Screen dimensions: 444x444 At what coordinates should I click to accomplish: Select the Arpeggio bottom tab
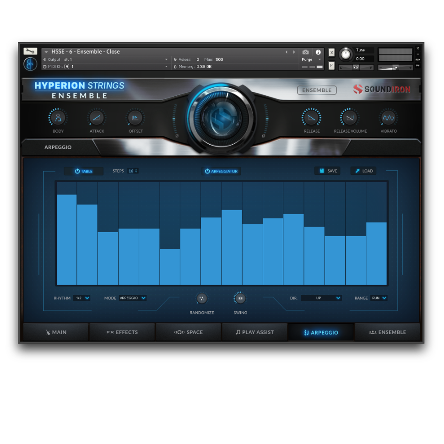[x=321, y=332]
